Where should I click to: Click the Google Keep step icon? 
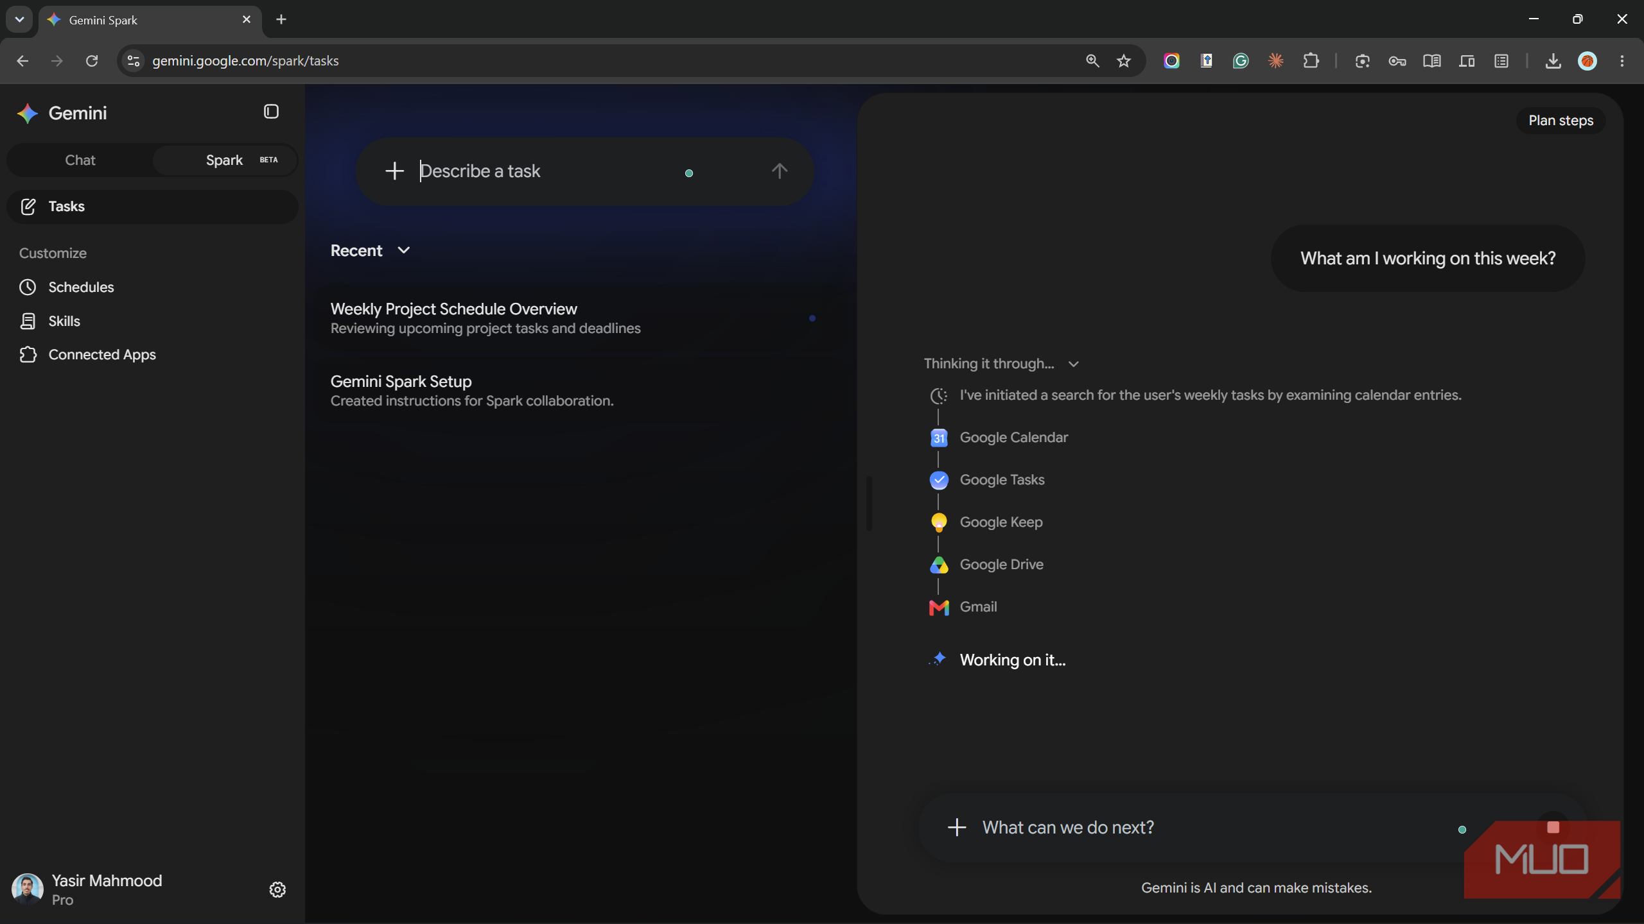[x=939, y=522]
